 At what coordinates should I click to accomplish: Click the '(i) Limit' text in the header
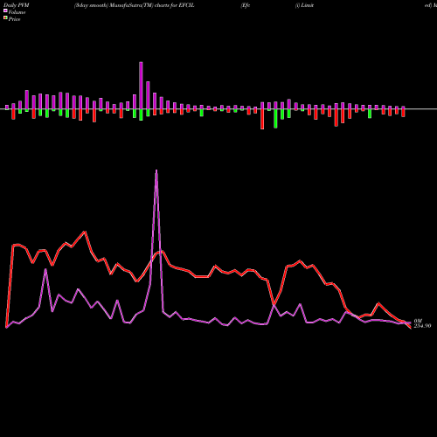304,5
